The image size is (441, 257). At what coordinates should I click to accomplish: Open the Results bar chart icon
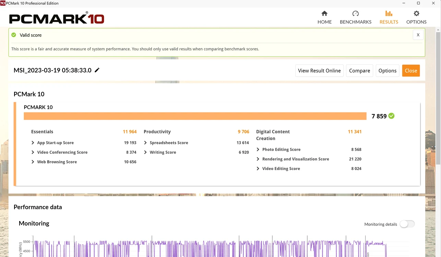click(389, 13)
